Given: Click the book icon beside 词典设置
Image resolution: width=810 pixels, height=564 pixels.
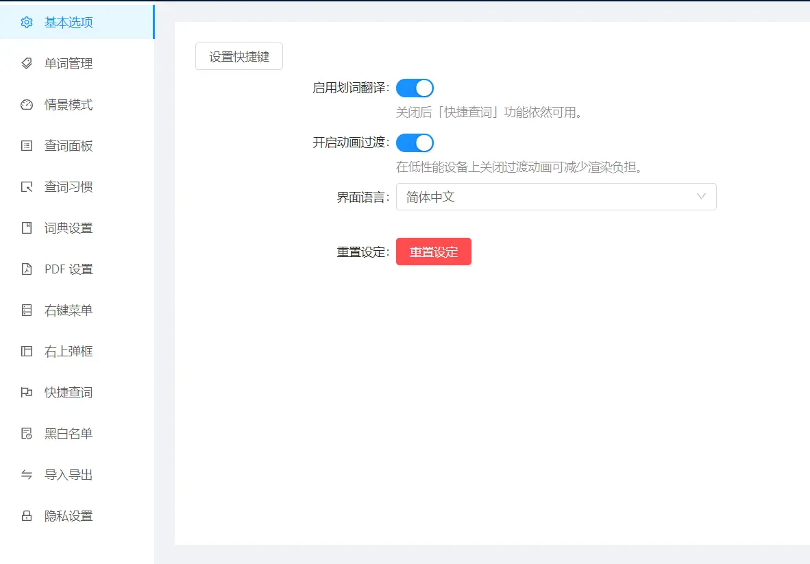Looking at the screenshot, I should (x=26, y=228).
